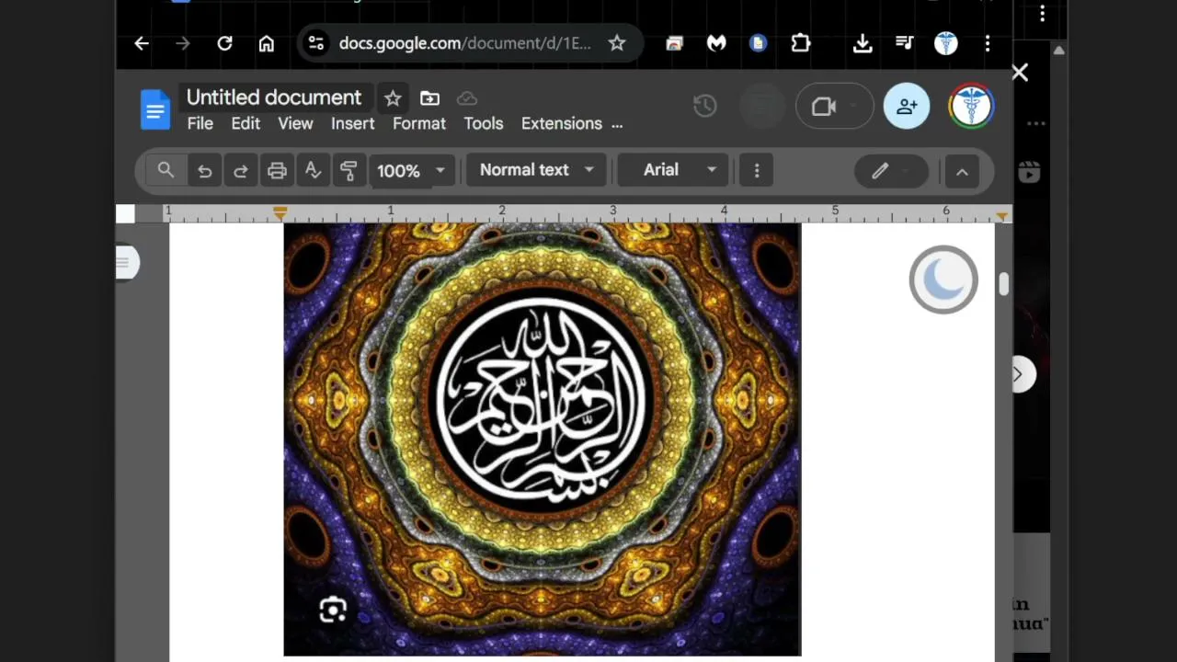Undo the last action
1177x662 pixels.
[x=204, y=171]
